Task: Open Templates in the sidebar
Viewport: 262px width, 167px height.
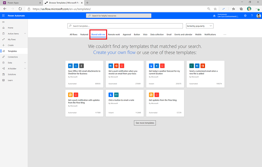Action: coord(14,51)
